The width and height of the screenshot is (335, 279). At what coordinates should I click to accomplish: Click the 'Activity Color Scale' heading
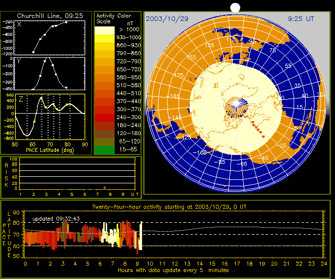point(113,18)
